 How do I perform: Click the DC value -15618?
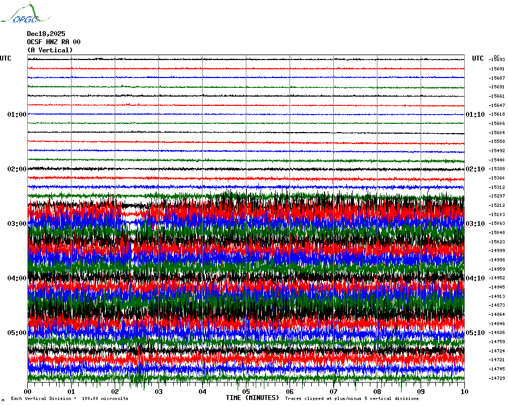[497, 114]
